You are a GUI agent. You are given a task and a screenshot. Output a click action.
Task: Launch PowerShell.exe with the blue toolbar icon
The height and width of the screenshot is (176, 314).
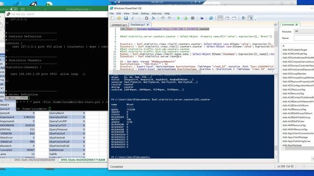coord(211,18)
